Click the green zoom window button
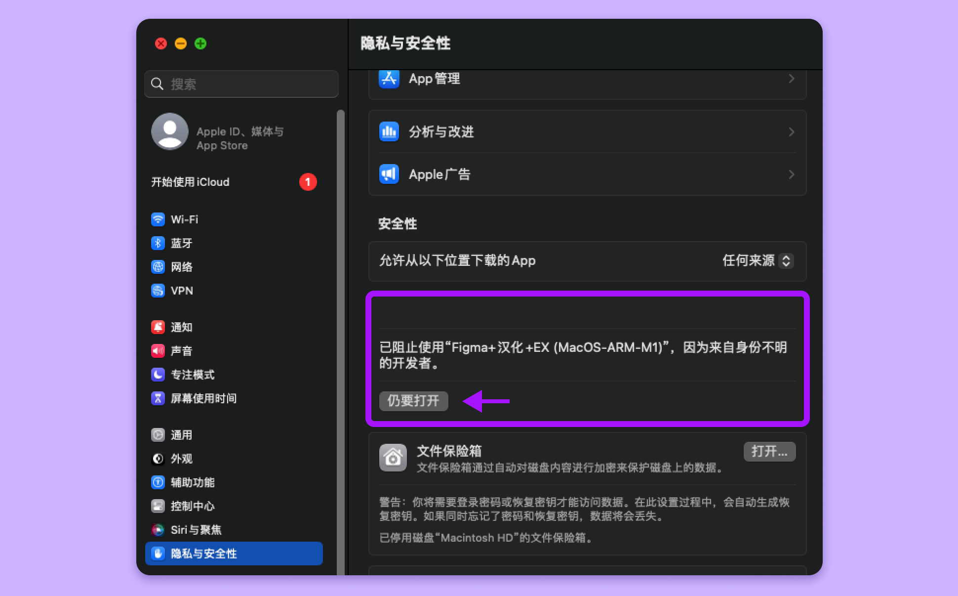The image size is (958, 596). pyautogui.click(x=200, y=43)
